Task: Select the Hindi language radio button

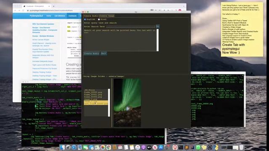Action: (99, 19)
